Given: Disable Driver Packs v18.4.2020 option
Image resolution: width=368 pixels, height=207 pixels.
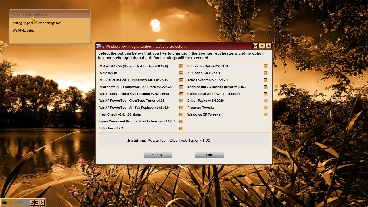Looking at the screenshot, I should click(x=266, y=101).
